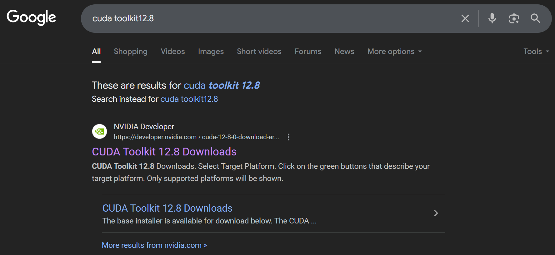Search instead for cuda toolkit12.8 link
Screen dimensions: 555x255
189,99
